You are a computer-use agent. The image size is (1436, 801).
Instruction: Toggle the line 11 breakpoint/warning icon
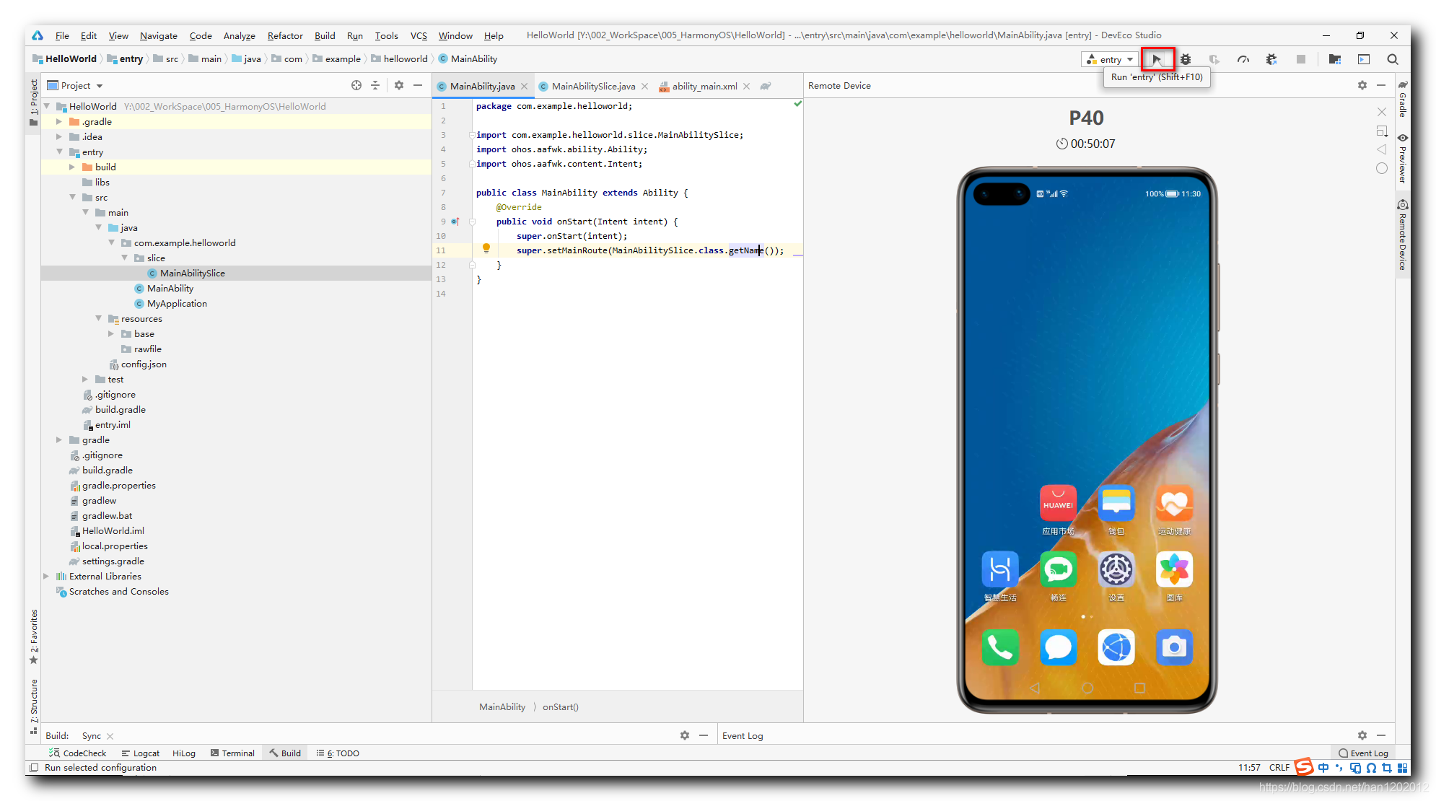pyautogui.click(x=485, y=250)
